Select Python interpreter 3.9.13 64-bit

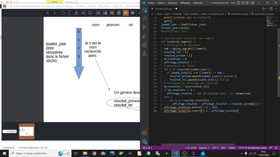coord(252,148)
